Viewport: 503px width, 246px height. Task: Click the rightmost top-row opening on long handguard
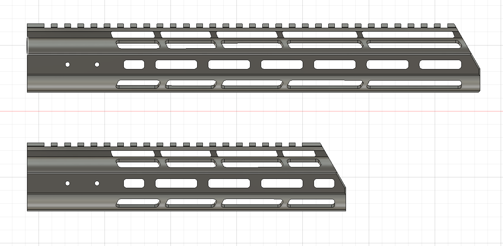point(408,35)
